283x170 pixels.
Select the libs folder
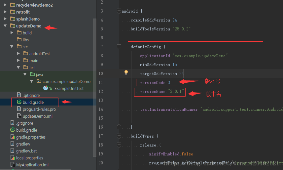pos(26,40)
